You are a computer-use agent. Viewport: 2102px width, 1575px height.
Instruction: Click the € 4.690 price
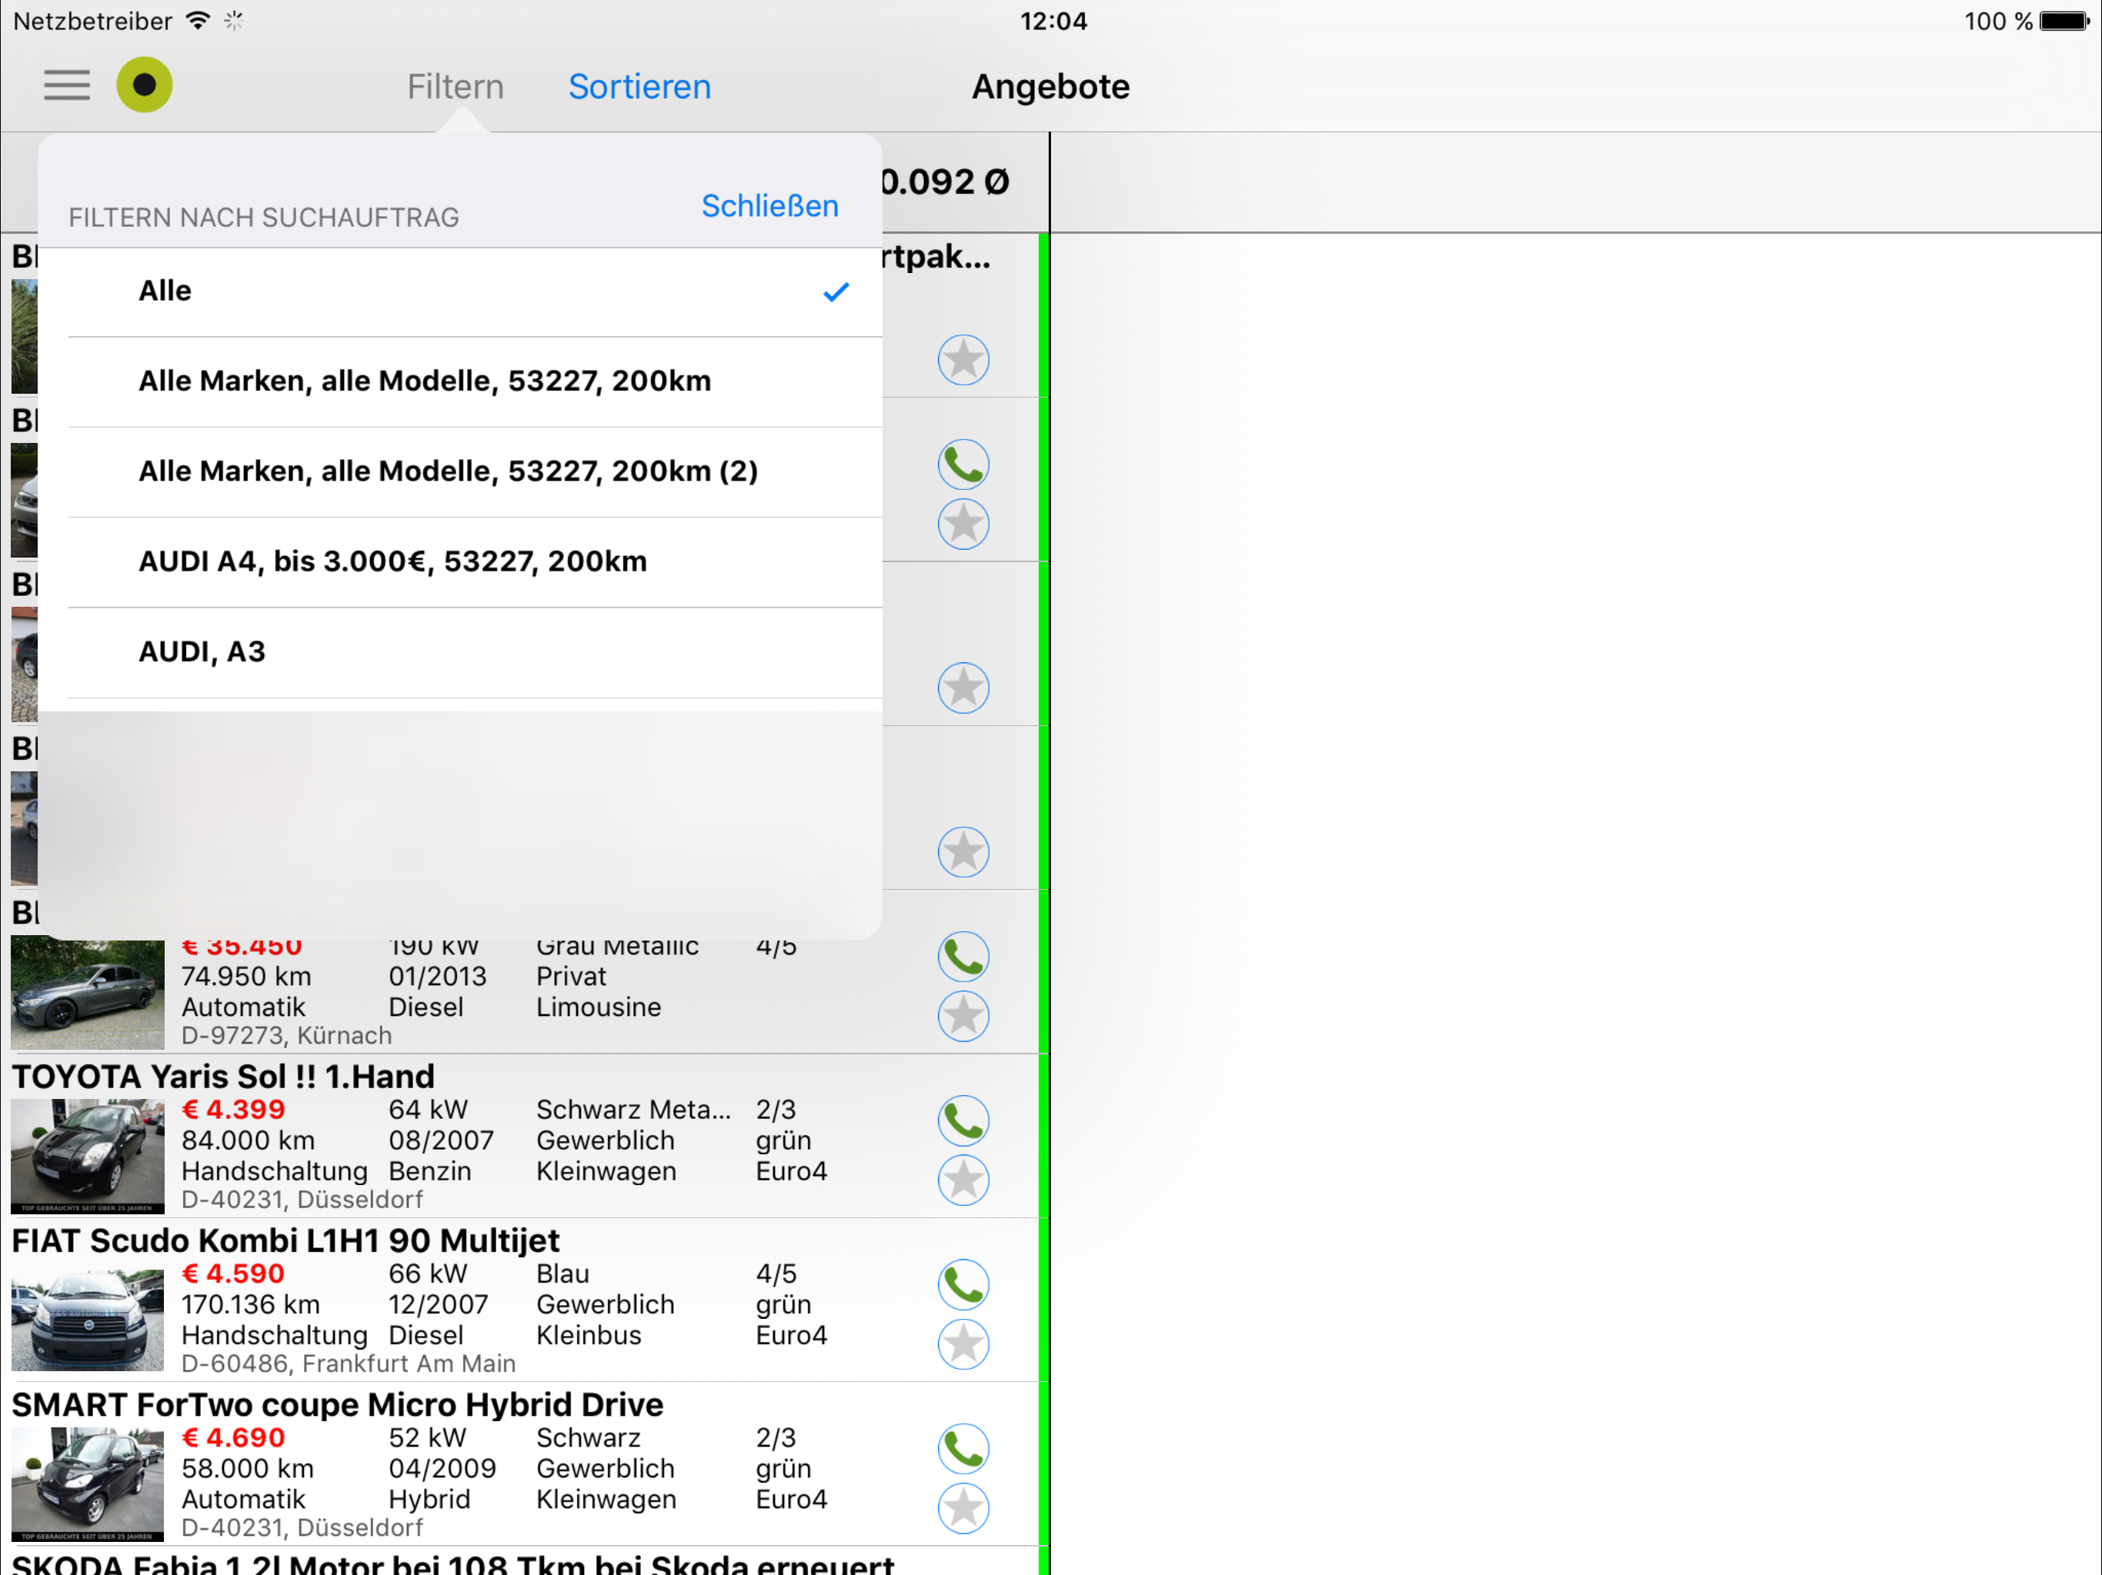point(233,1438)
